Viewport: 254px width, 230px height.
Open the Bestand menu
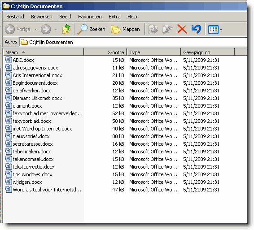tap(15, 17)
